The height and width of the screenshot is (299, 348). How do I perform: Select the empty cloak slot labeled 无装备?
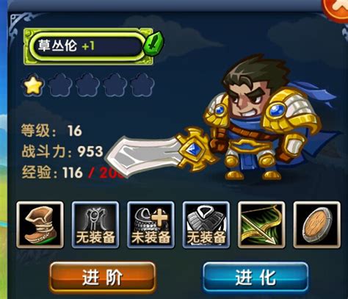(x=95, y=225)
